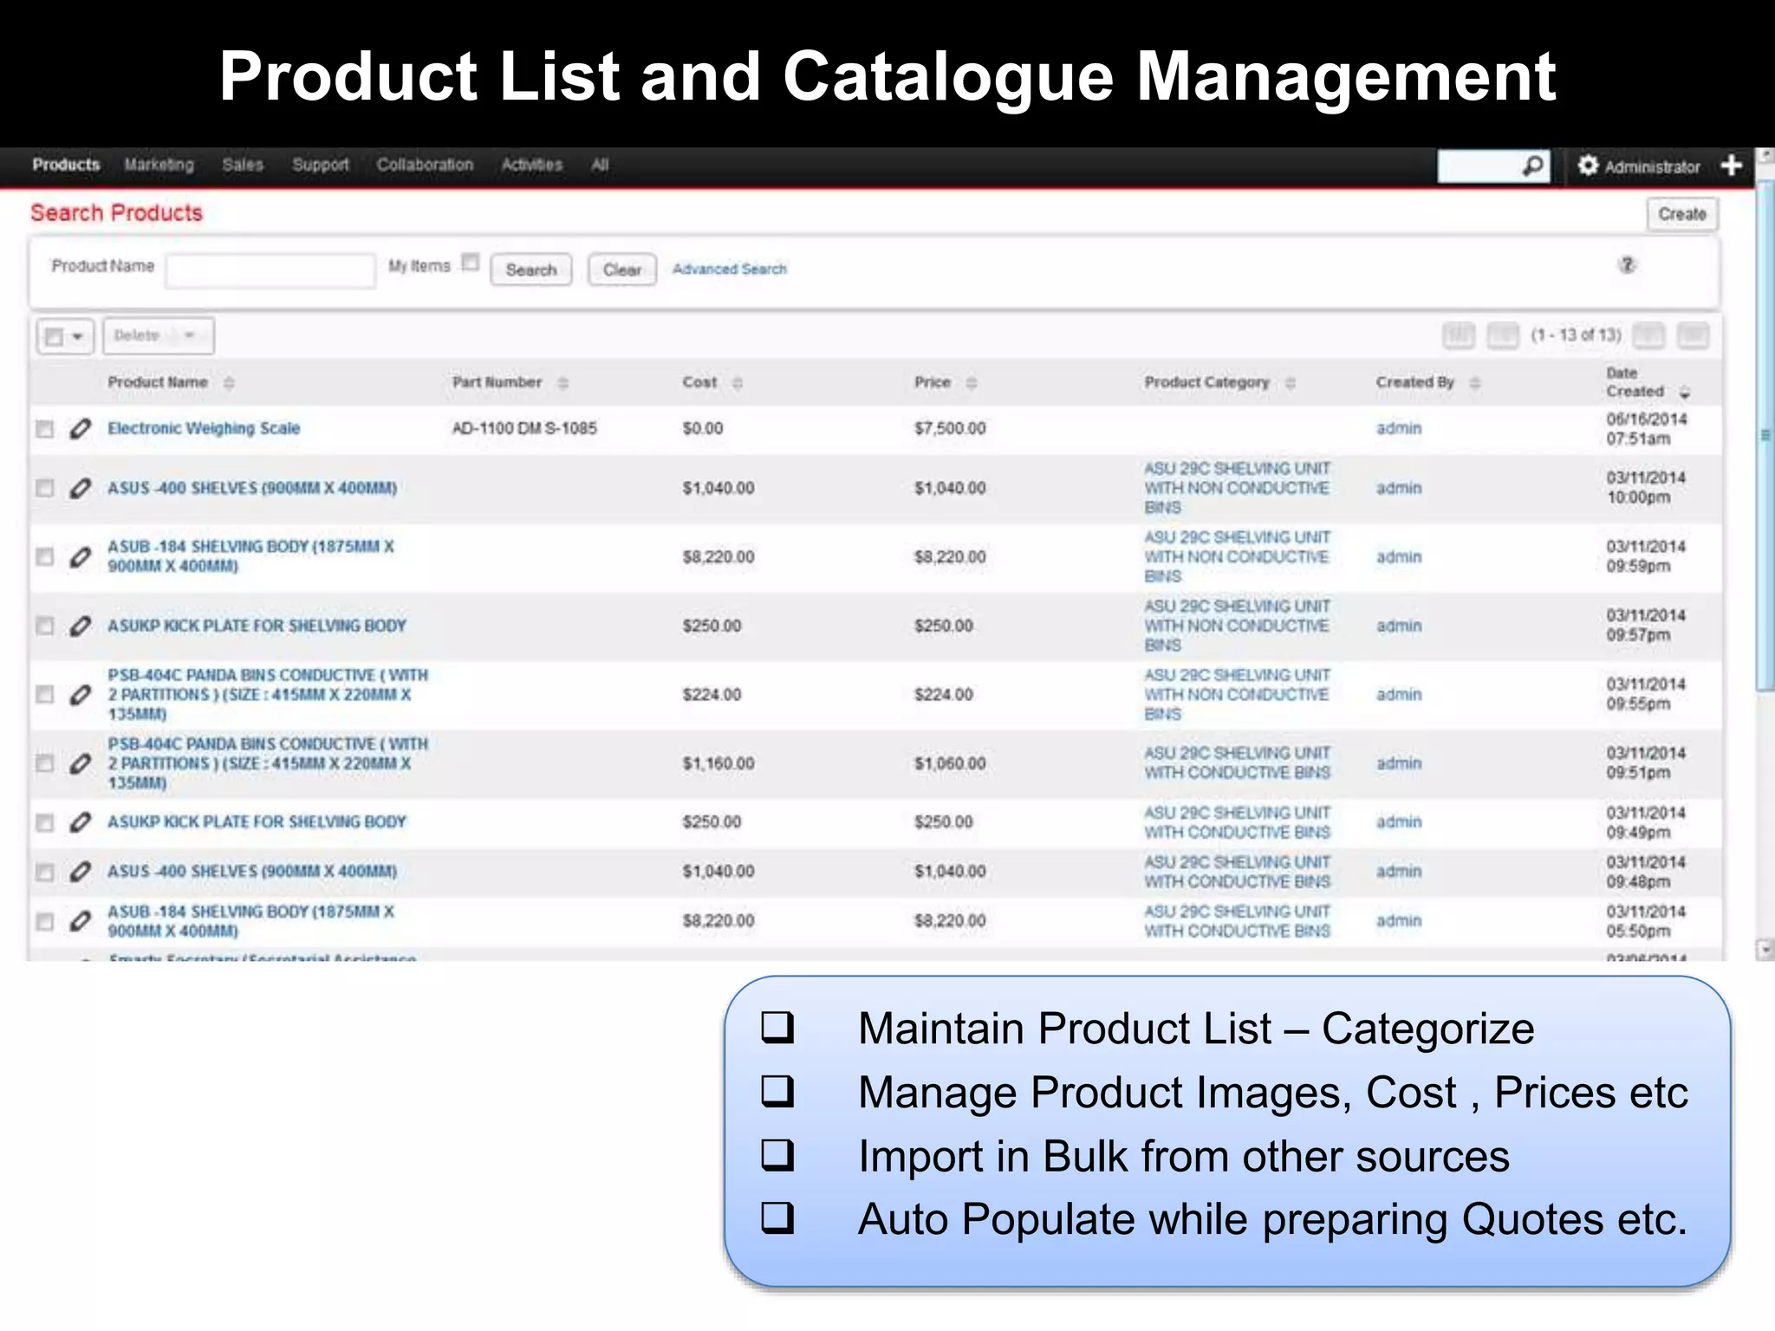Sort by Price column arrows
The image size is (1775, 1331).
click(972, 383)
